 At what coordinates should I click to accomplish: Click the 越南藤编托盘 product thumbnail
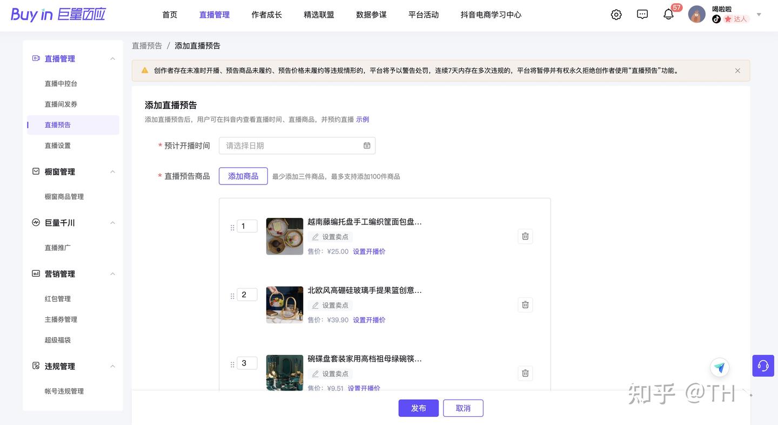click(x=285, y=236)
